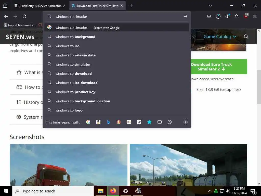The image size is (261, 196).
Task: Close the Download Euro Truck Simulator tab
Action: [122, 6]
